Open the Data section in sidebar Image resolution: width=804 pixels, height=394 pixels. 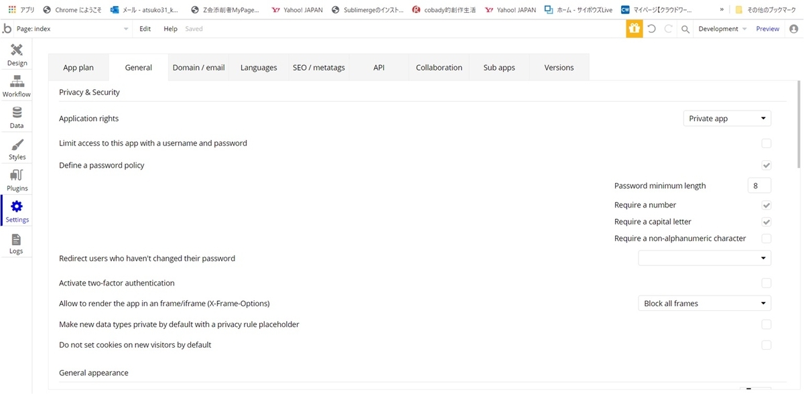click(x=17, y=118)
